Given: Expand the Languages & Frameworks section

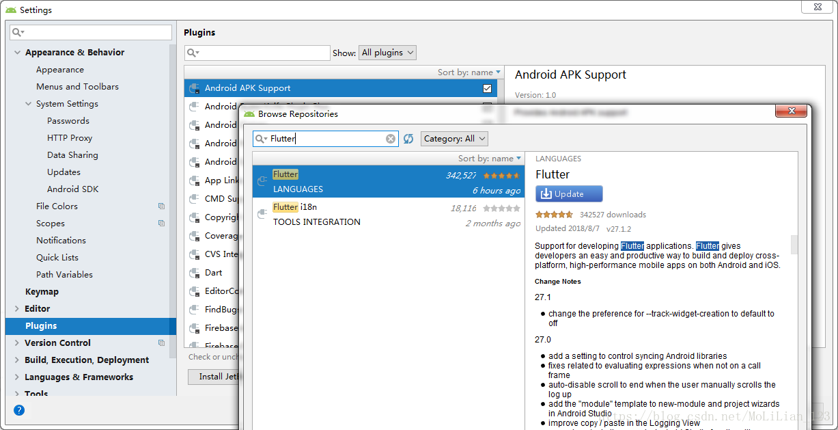Looking at the screenshot, I should coord(17,377).
